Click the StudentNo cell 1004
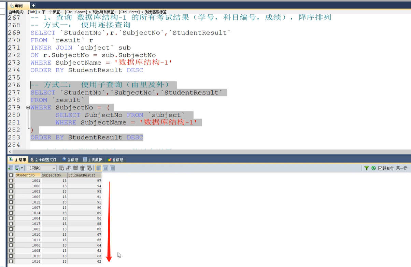Image resolution: width=411 pixels, height=267 pixels. (x=28, y=218)
